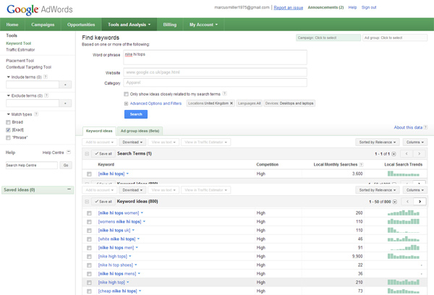This screenshot has width=434, height=295.
Task: Open Campaign Click to select field
Action: tap(328, 38)
